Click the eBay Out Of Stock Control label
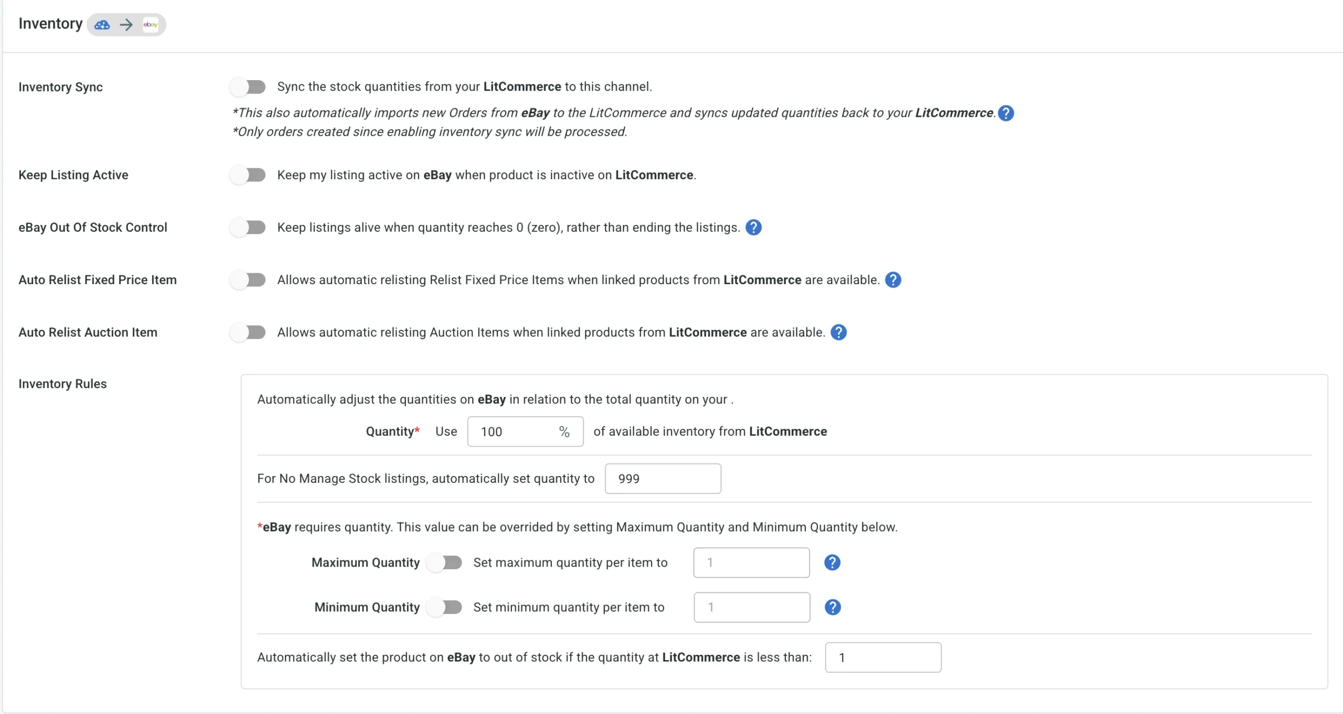The width and height of the screenshot is (1343, 714). [92, 228]
